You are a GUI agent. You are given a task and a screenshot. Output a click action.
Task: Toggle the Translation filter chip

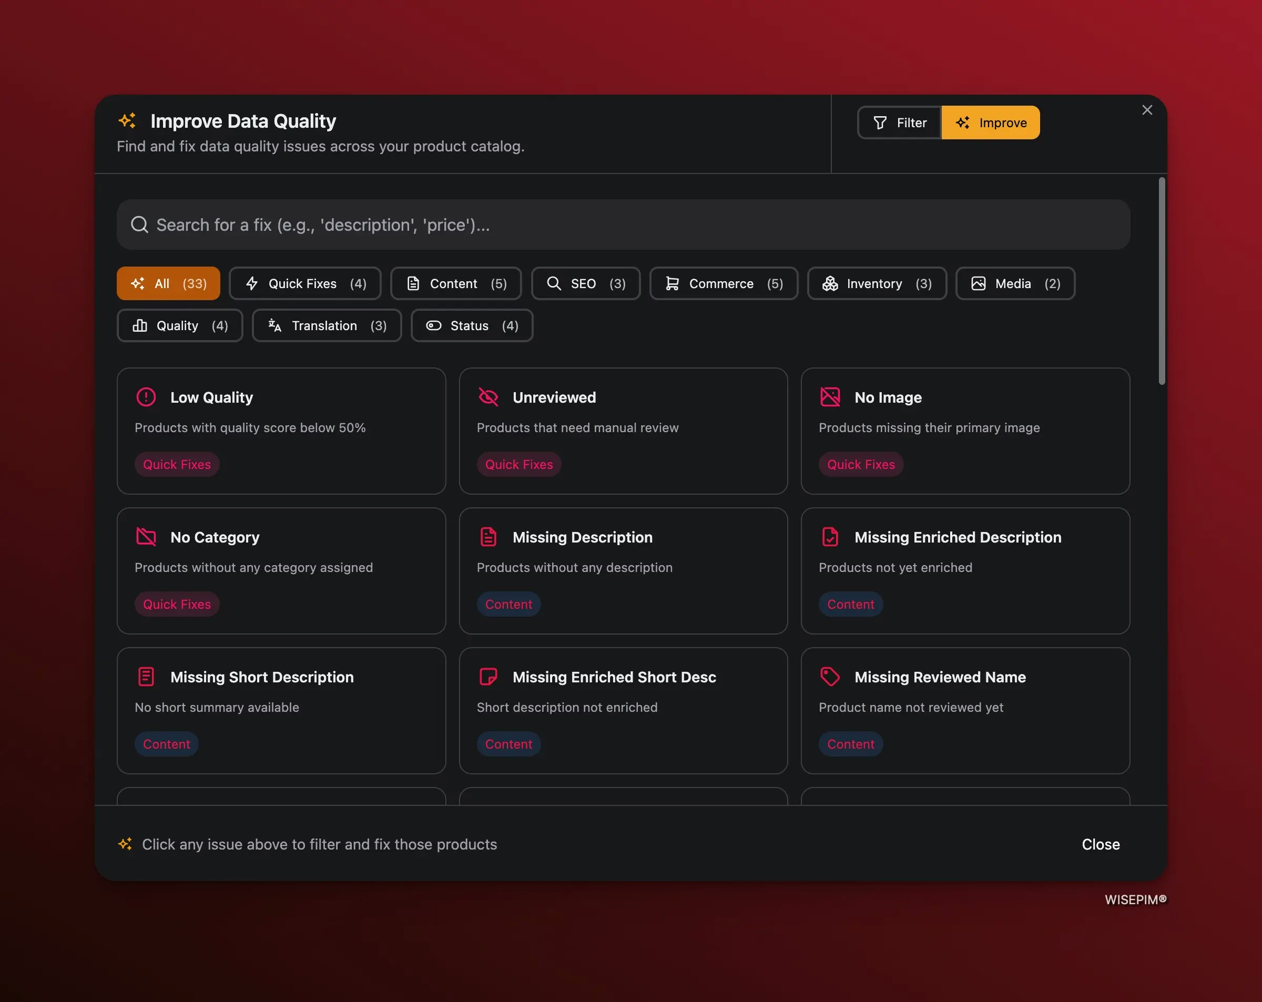click(x=326, y=325)
